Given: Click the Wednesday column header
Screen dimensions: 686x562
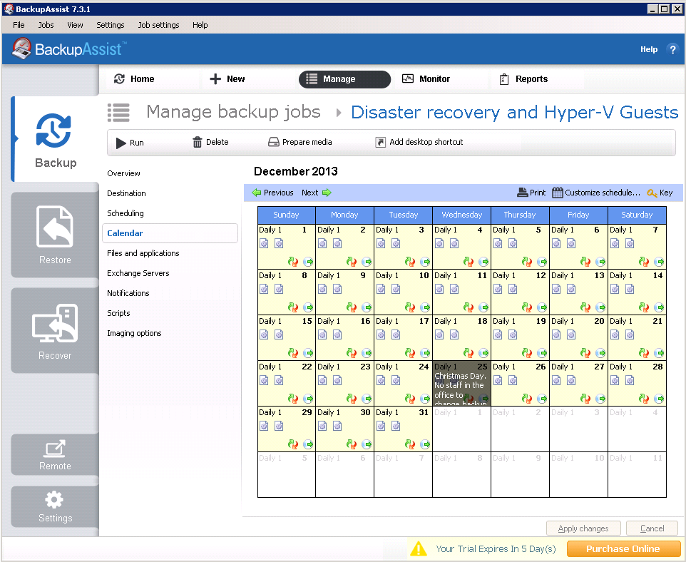Looking at the screenshot, I should click(x=461, y=215).
